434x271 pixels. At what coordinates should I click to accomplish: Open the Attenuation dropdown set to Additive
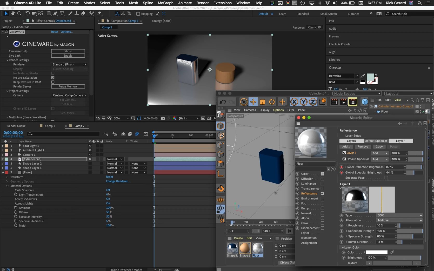point(399,220)
